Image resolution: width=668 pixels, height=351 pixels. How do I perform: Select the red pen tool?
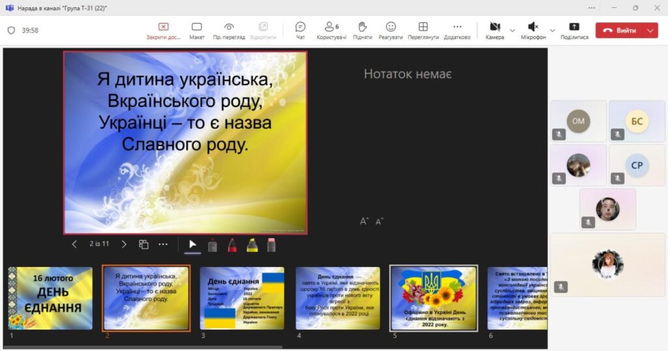pos(232,245)
